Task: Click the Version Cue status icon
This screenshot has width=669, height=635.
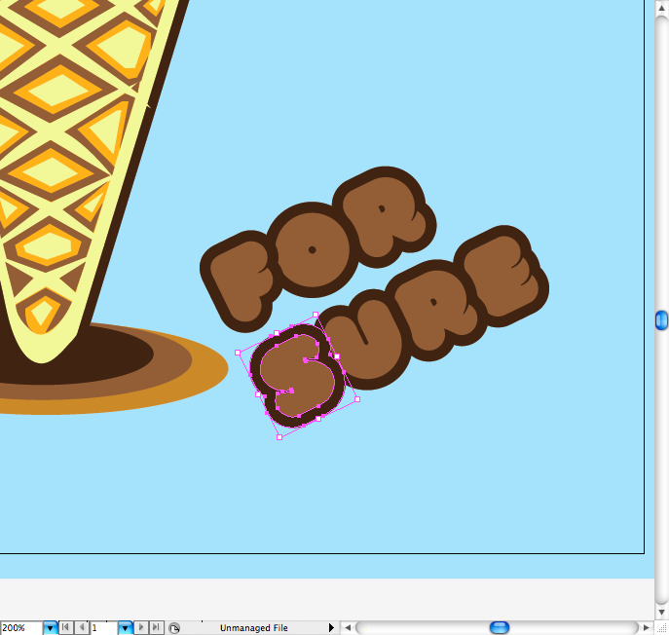Action: (173, 628)
